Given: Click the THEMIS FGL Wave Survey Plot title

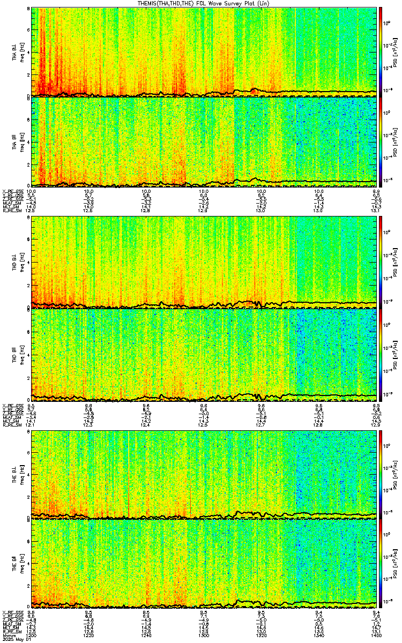Looking at the screenshot, I should (204, 3).
